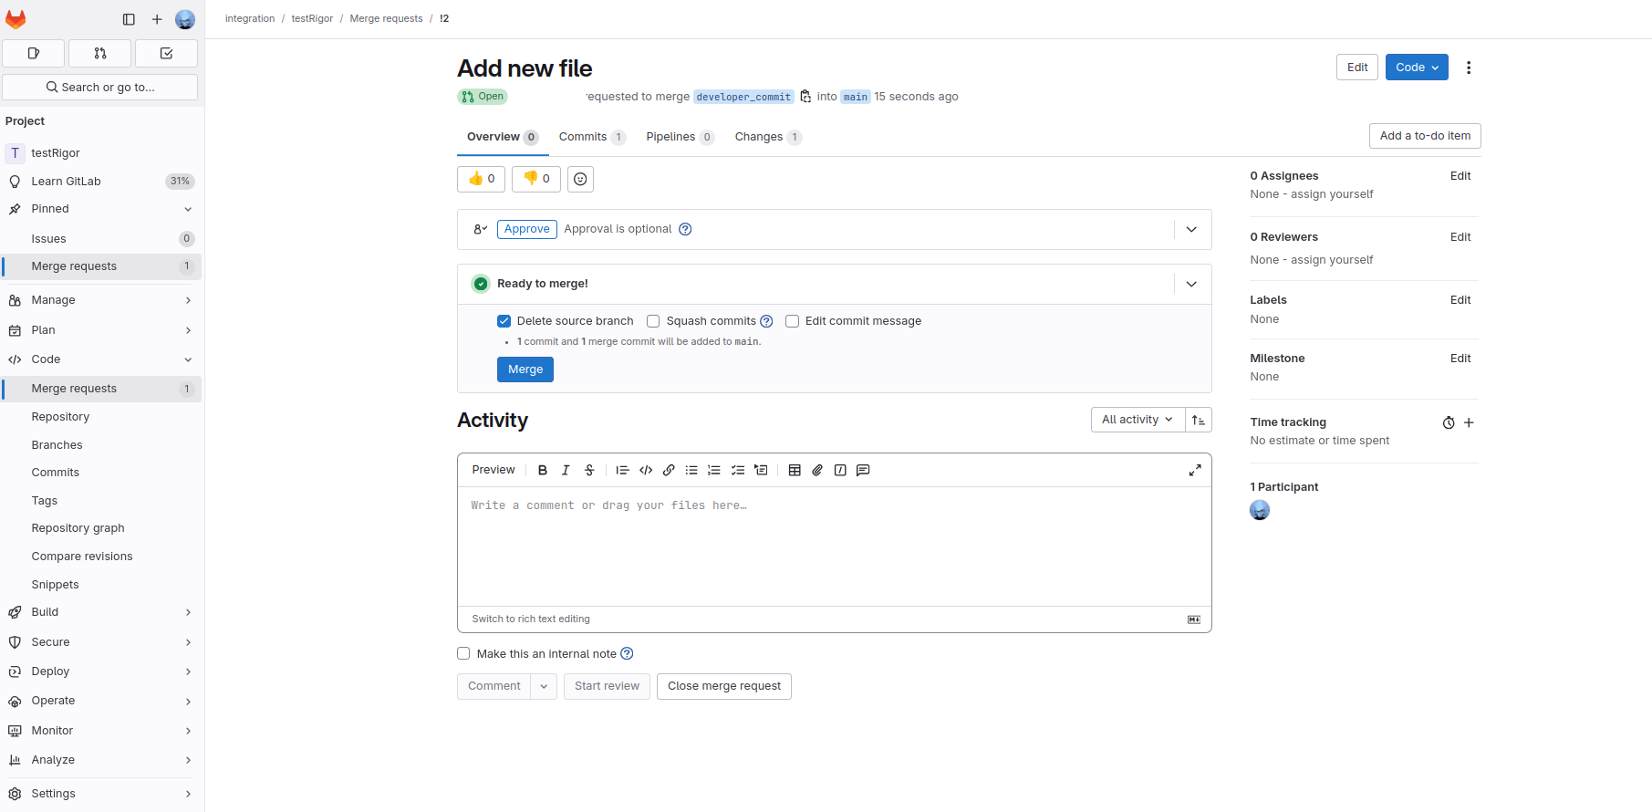This screenshot has height=812, width=1652.
Task: Open the Code dropdown button
Action: (1417, 68)
